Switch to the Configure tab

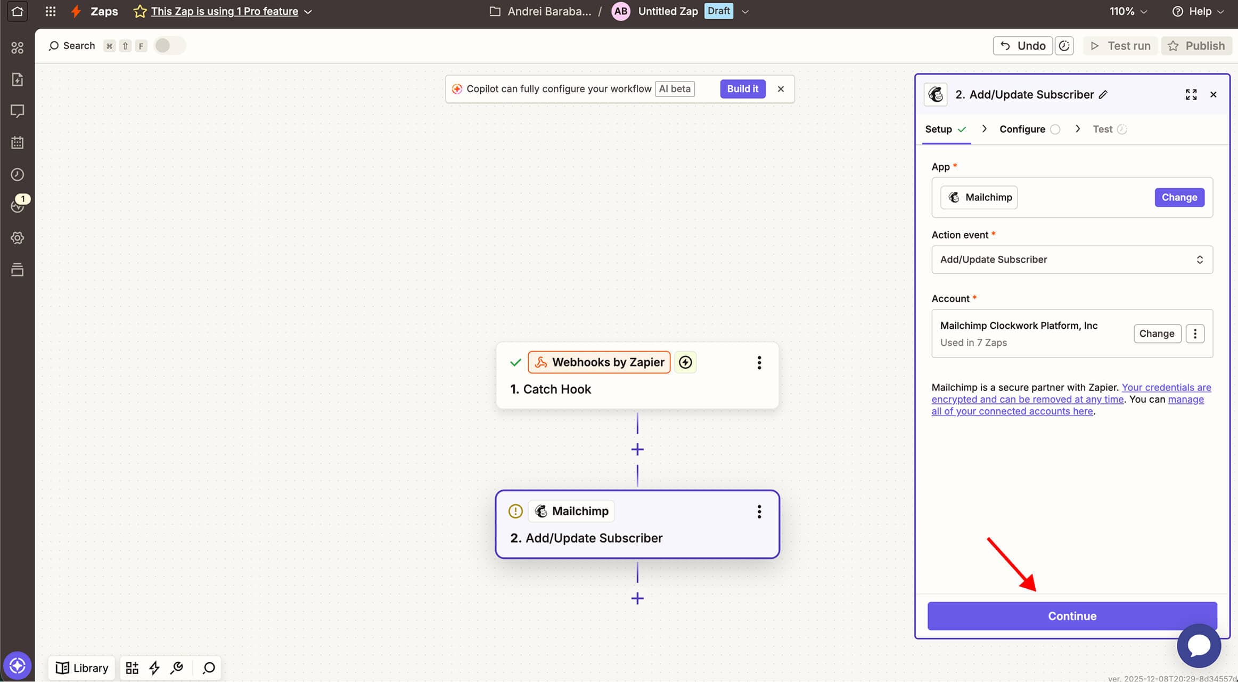[1022, 129]
